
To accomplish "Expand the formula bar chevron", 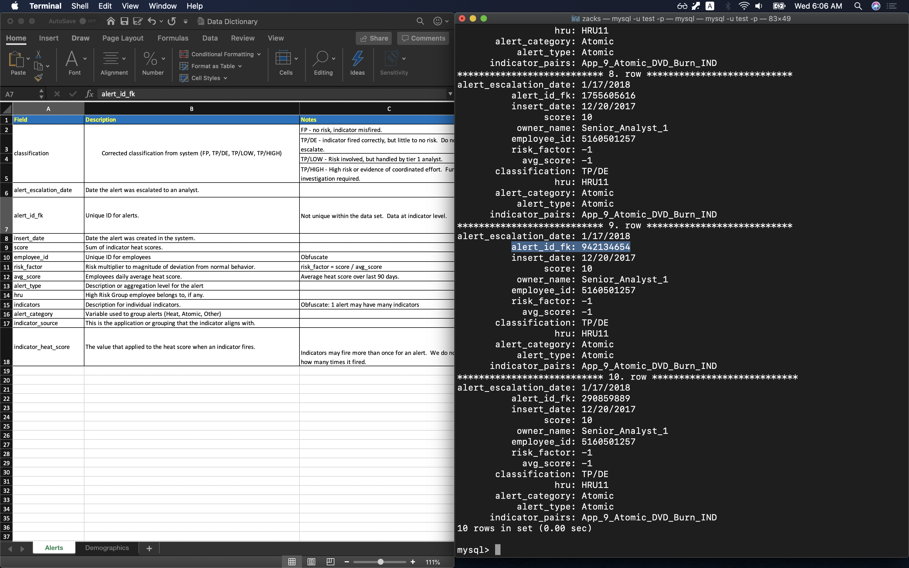I will (x=450, y=94).
